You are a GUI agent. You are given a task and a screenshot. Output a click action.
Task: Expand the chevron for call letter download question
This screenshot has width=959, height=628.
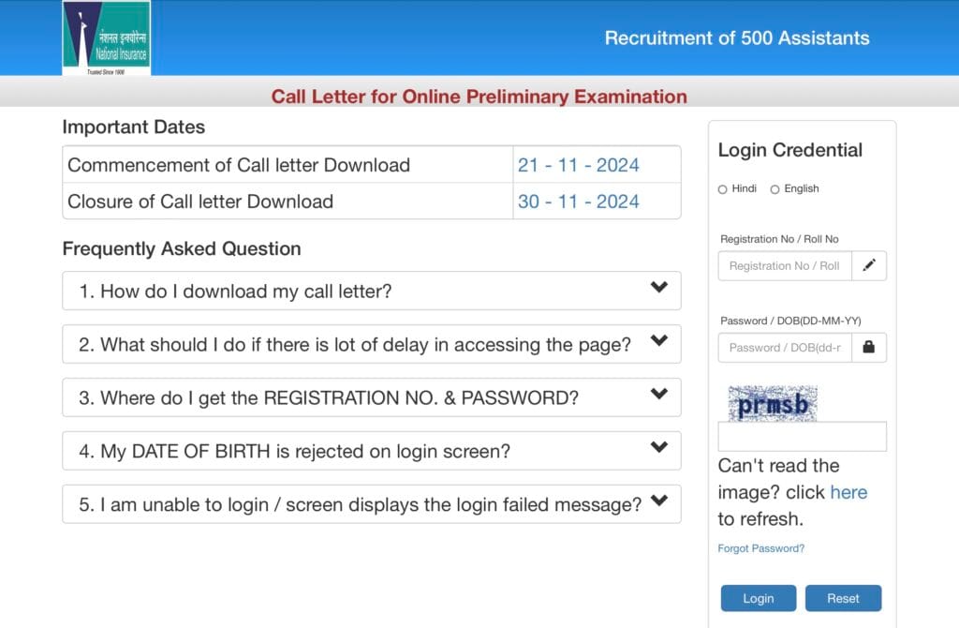(x=659, y=287)
